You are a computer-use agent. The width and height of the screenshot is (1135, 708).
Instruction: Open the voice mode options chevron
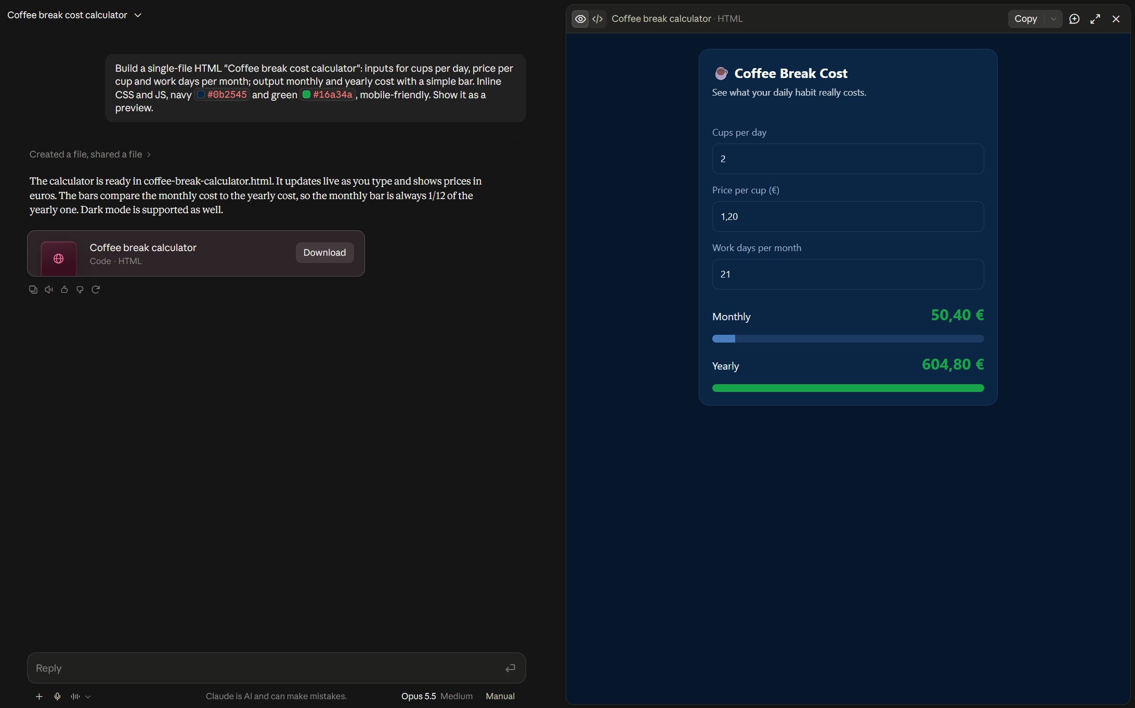(88, 697)
